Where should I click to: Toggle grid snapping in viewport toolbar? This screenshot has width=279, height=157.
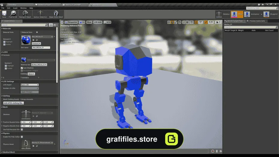[187, 22]
